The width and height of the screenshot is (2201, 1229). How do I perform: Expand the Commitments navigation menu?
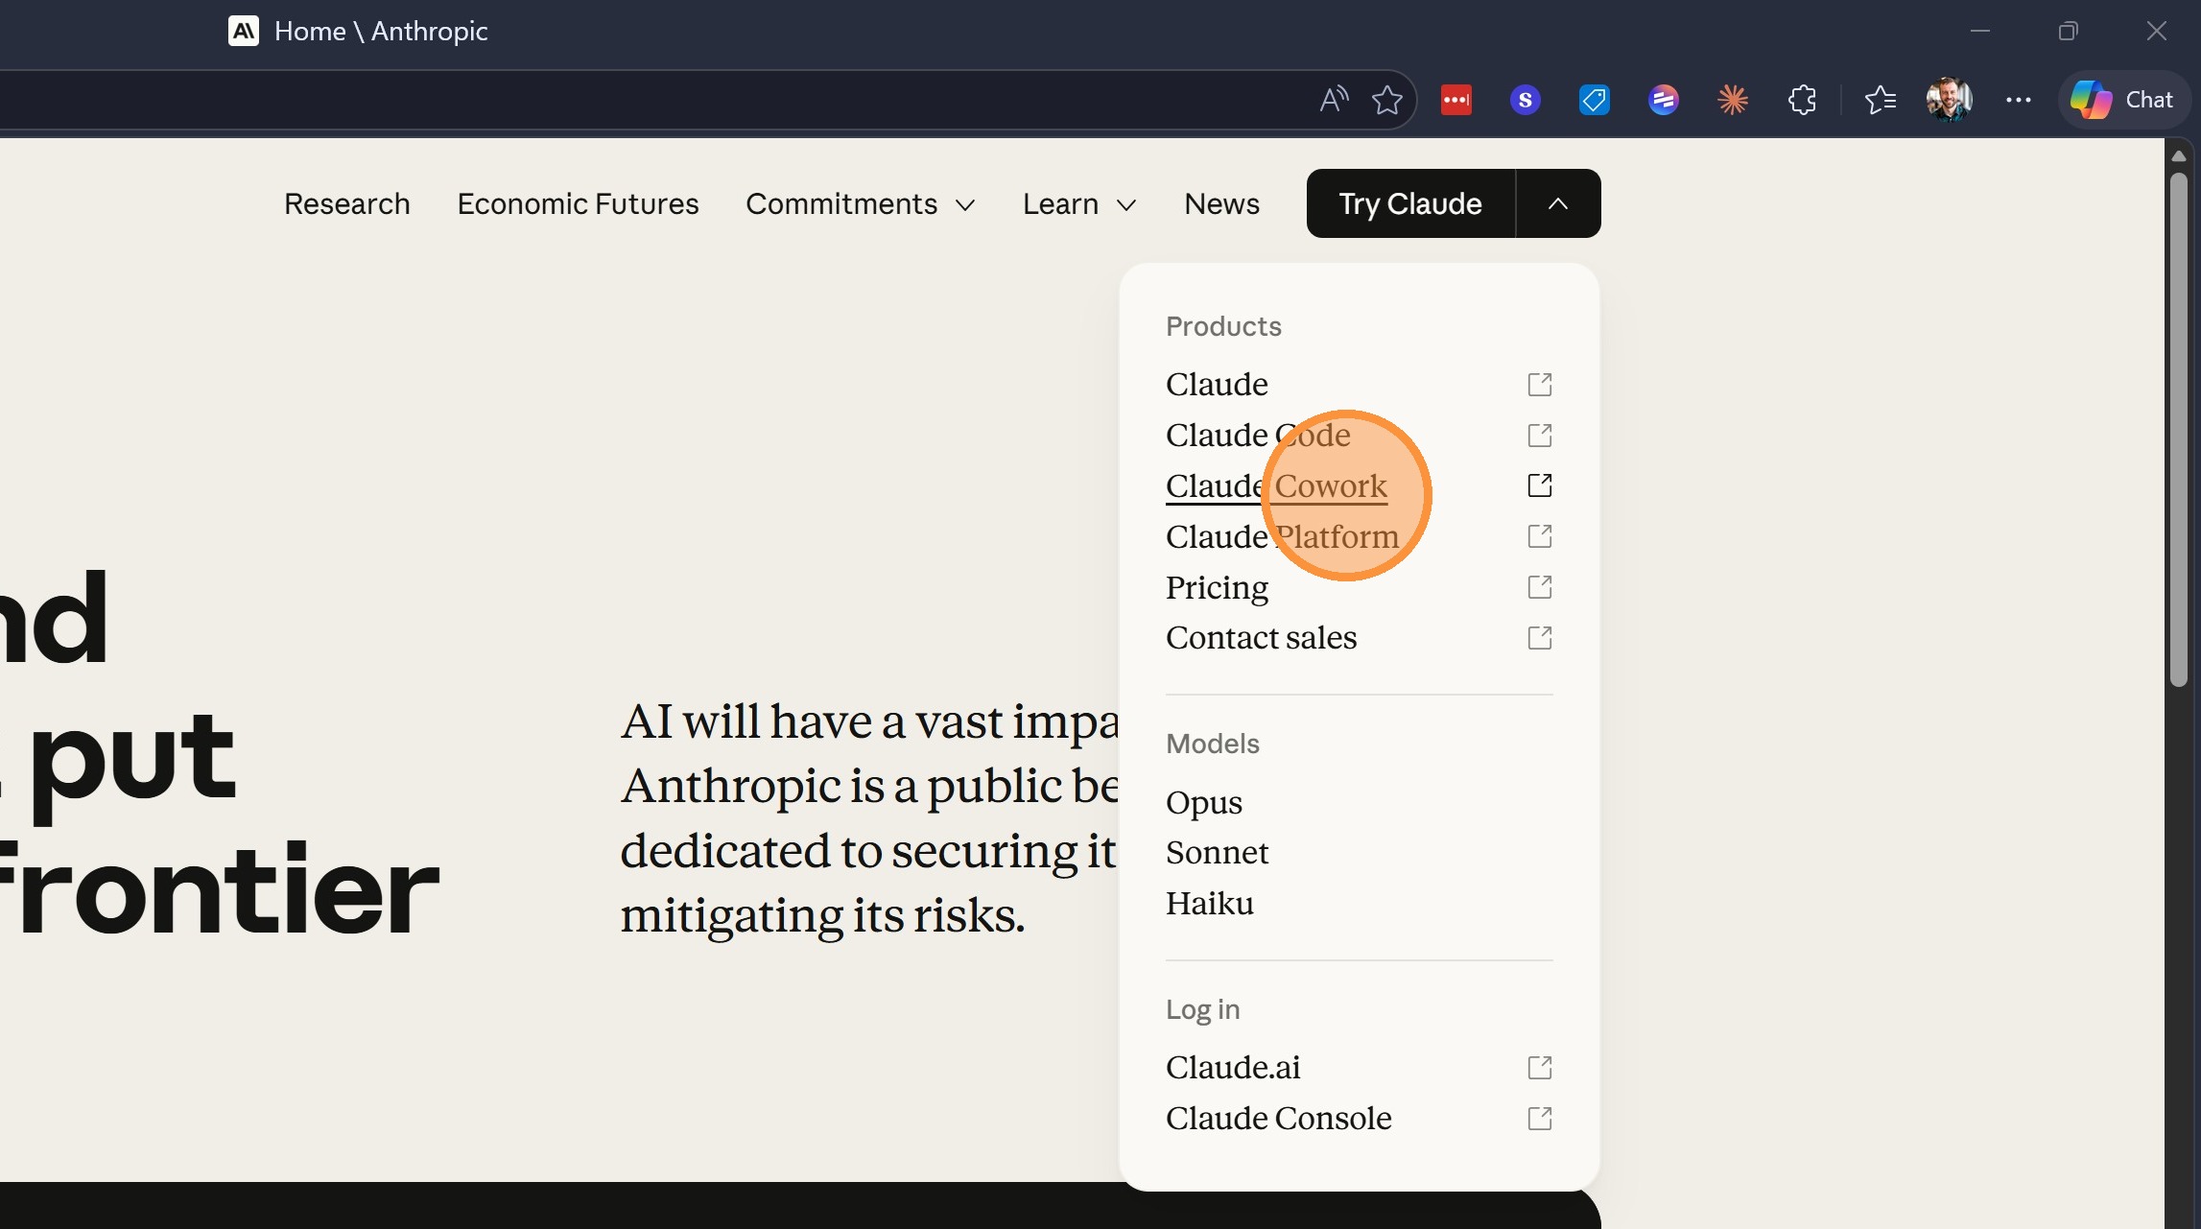pyautogui.click(x=861, y=204)
